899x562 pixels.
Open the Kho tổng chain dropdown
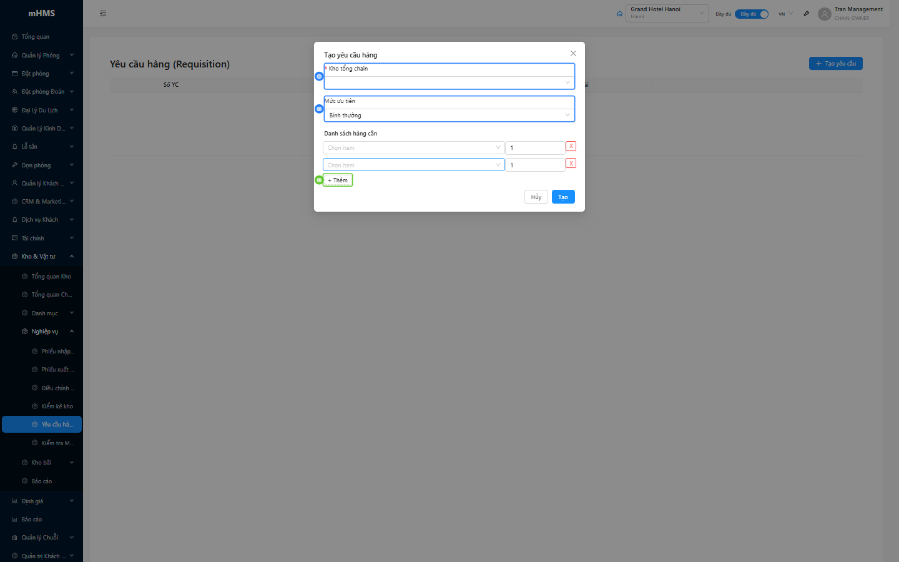(x=448, y=82)
